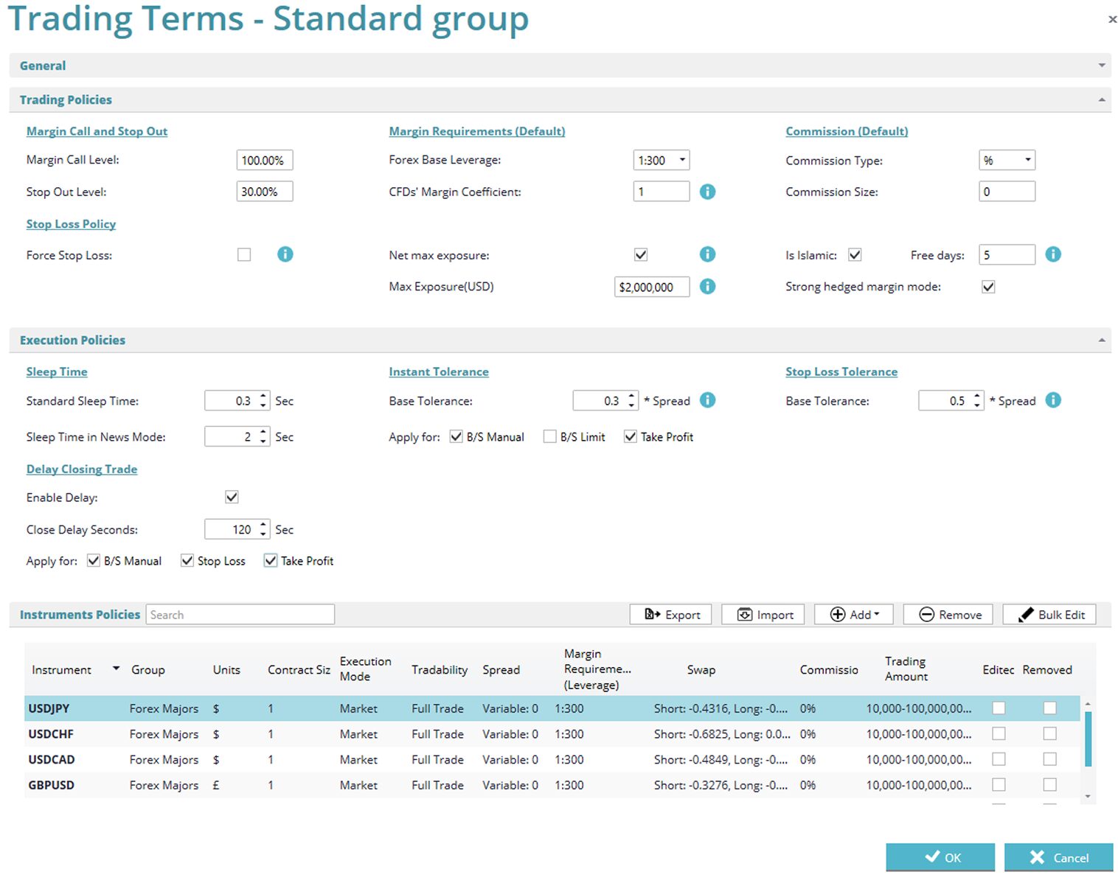Uncheck B/S Manual under Instant Tolerance
Screen dimensions: 1118x883
(x=456, y=436)
